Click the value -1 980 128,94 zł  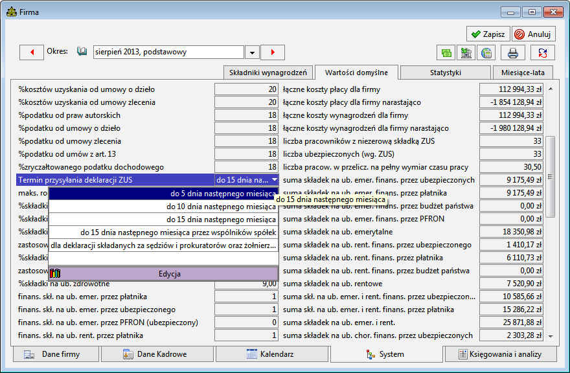pyautogui.click(x=511, y=128)
